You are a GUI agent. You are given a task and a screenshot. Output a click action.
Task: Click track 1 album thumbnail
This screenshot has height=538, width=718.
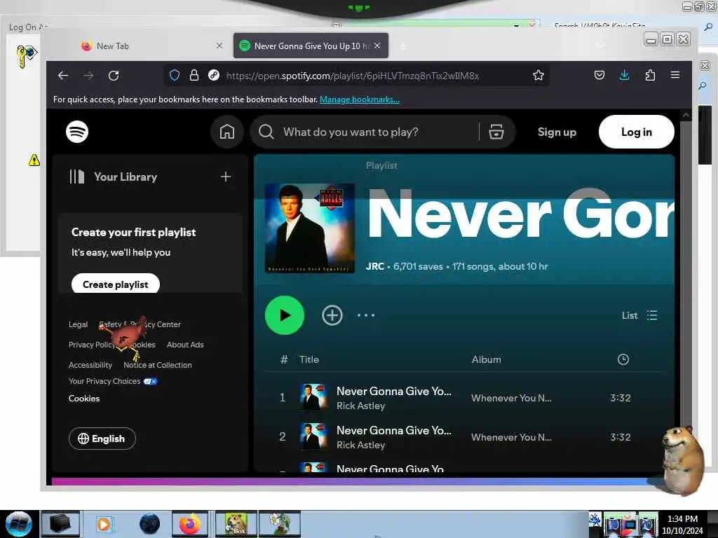313,397
